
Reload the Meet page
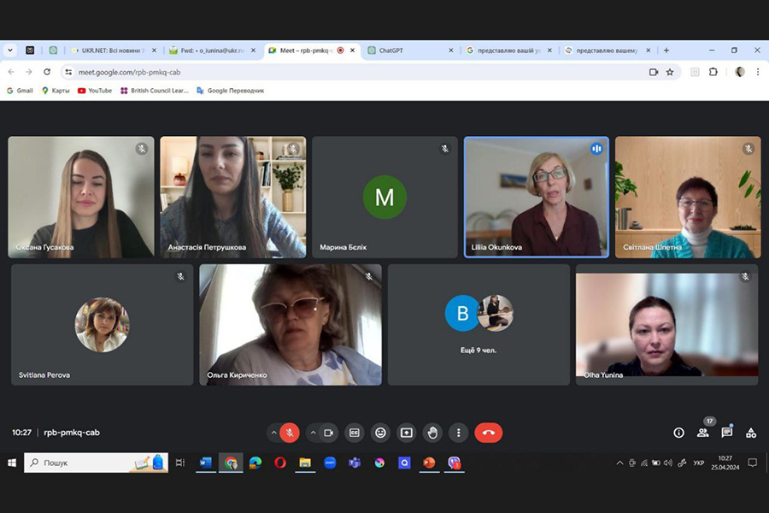coord(47,72)
